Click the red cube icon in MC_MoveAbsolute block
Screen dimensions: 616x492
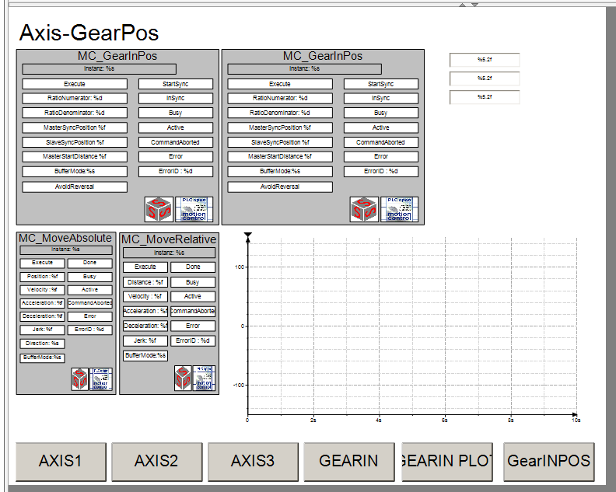coord(79,379)
